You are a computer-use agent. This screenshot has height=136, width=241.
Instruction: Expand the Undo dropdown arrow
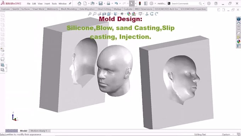(120, 4)
